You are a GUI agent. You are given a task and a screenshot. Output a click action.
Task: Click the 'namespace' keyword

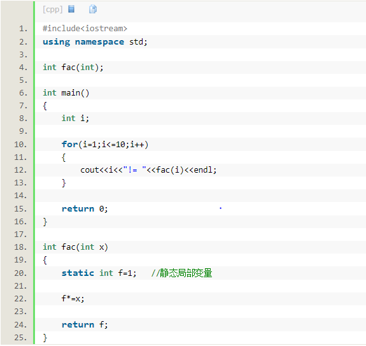99,42
